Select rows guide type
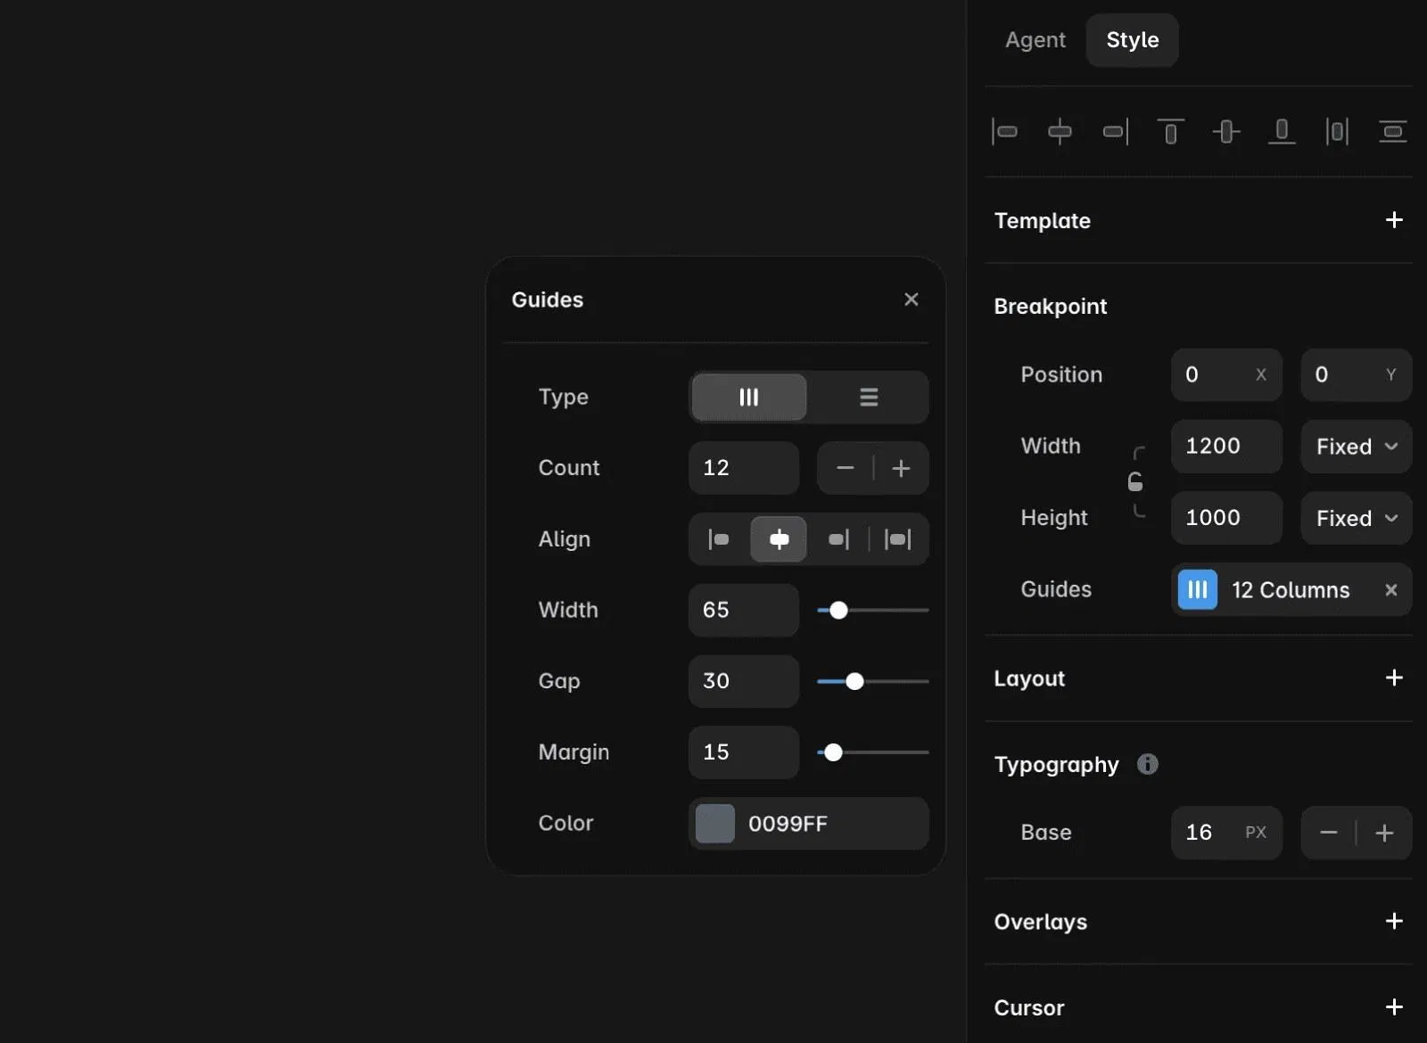 click(869, 398)
